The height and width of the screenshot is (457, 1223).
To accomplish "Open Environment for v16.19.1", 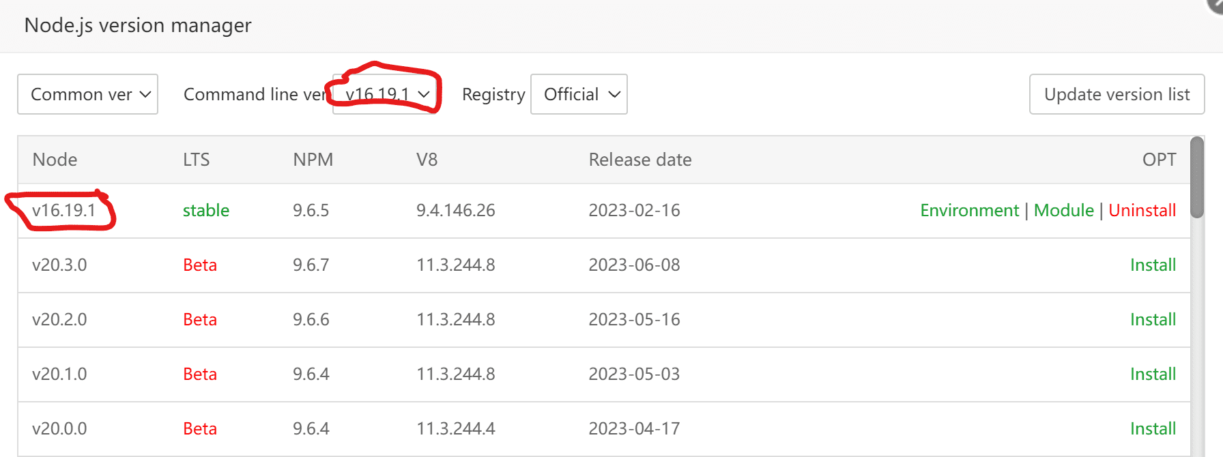I will (969, 210).
